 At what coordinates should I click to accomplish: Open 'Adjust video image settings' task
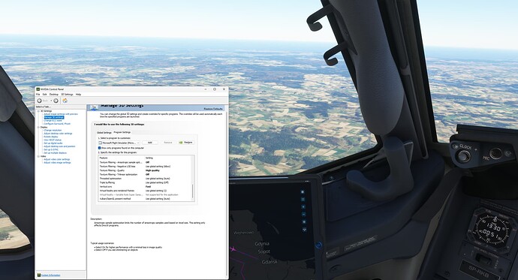58,162
